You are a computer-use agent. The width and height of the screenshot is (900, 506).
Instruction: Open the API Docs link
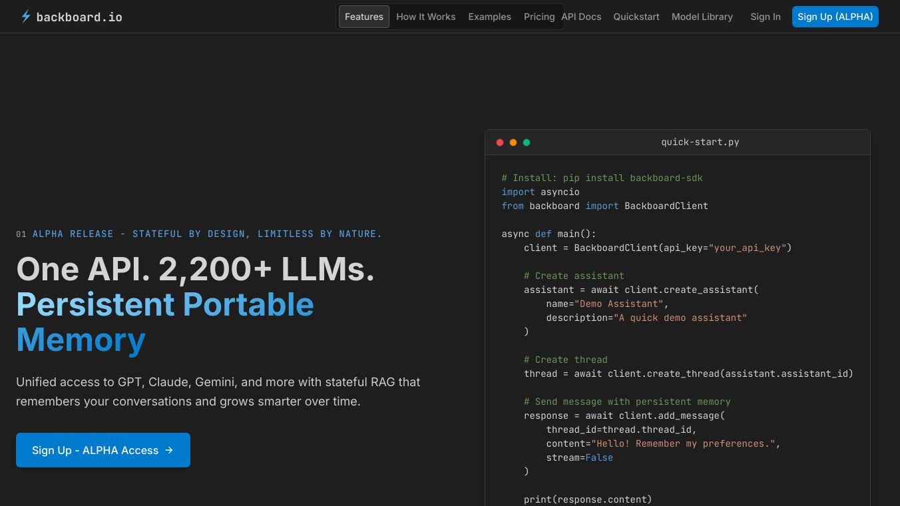coord(581,17)
